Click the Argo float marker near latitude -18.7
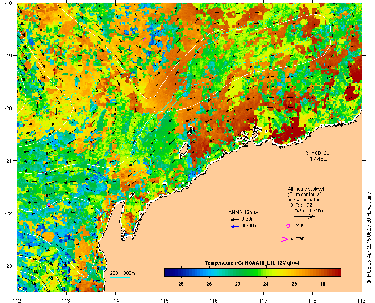This screenshot has width=375, height=303. click(145, 40)
